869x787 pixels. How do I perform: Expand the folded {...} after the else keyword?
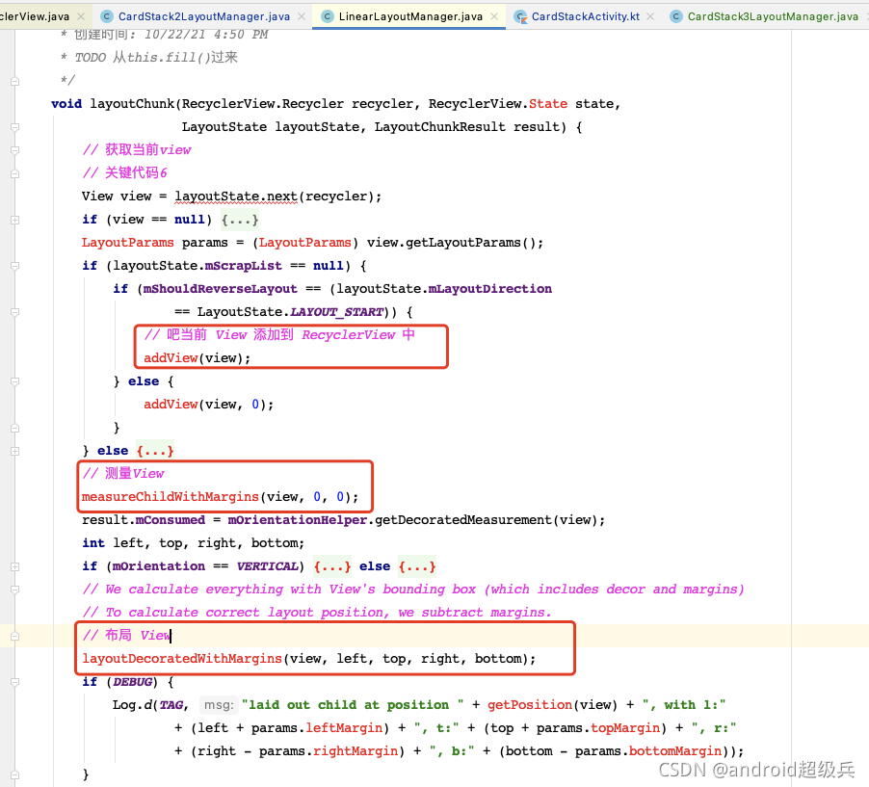tap(155, 451)
